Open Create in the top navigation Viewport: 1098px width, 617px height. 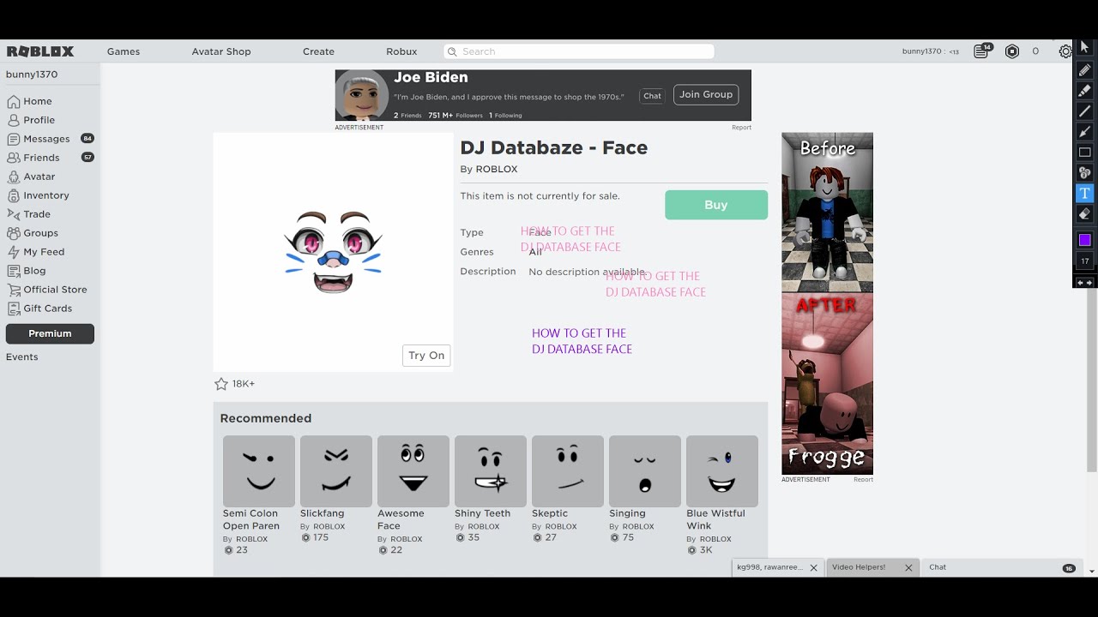click(x=318, y=51)
